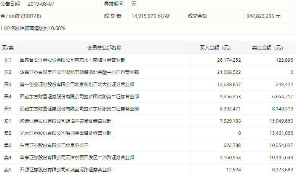This screenshot has width=296, height=174.
Task: Click the 成交量 label
Action: 112,16
